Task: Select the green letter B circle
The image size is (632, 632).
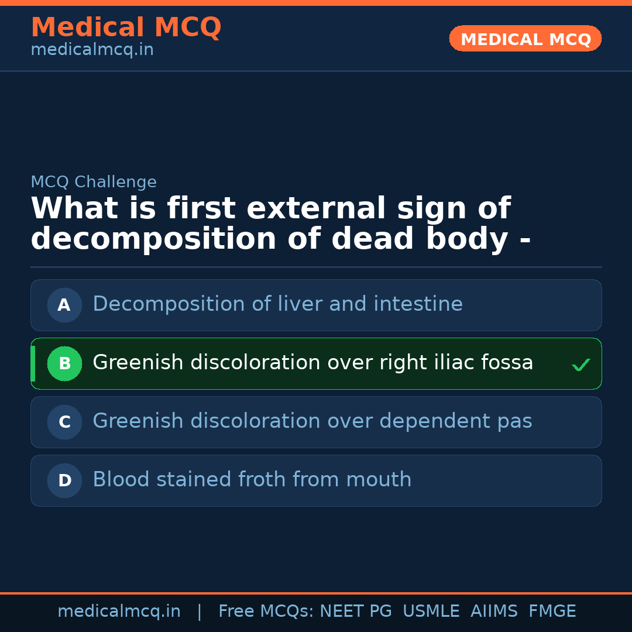Action: (64, 363)
